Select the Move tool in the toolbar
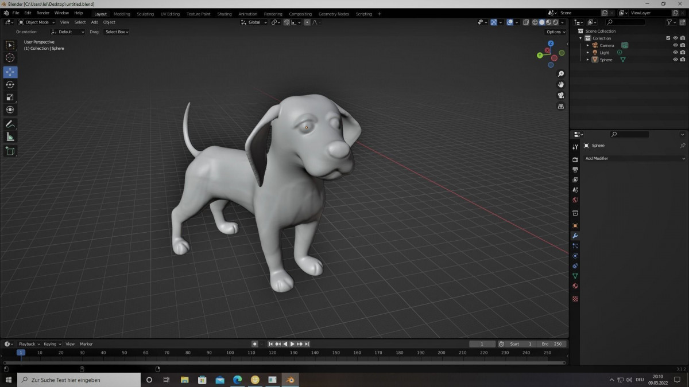This screenshot has width=689, height=387. (10, 72)
